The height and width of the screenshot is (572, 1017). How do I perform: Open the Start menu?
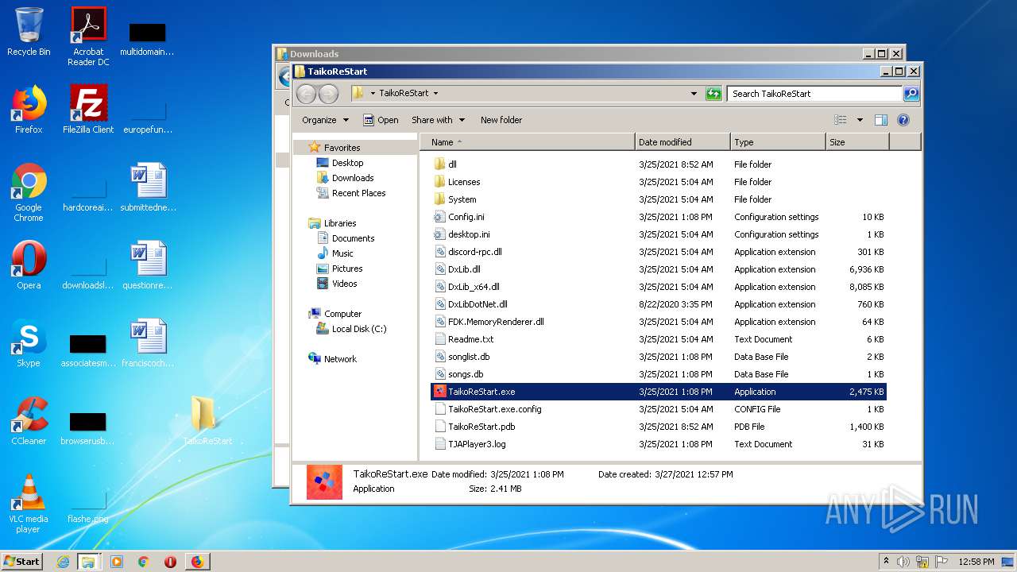tap(22, 562)
